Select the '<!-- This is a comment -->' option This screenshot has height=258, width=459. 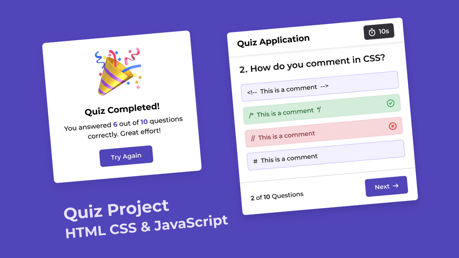click(320, 86)
